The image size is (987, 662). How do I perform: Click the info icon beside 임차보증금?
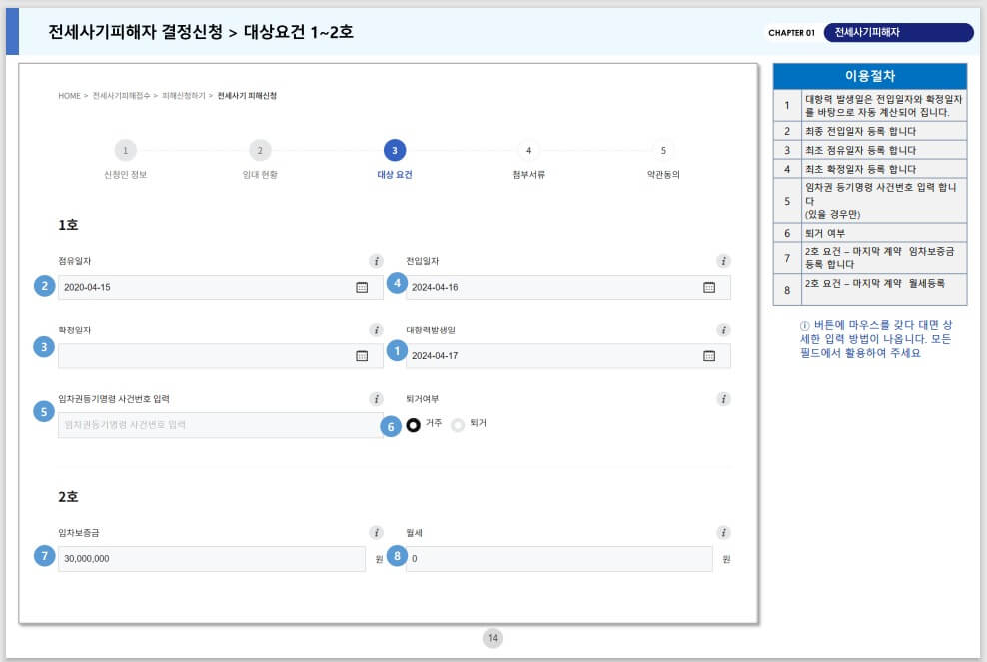tap(377, 532)
